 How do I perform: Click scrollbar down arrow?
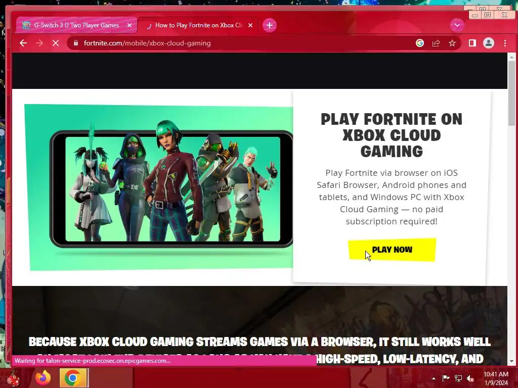click(512, 361)
